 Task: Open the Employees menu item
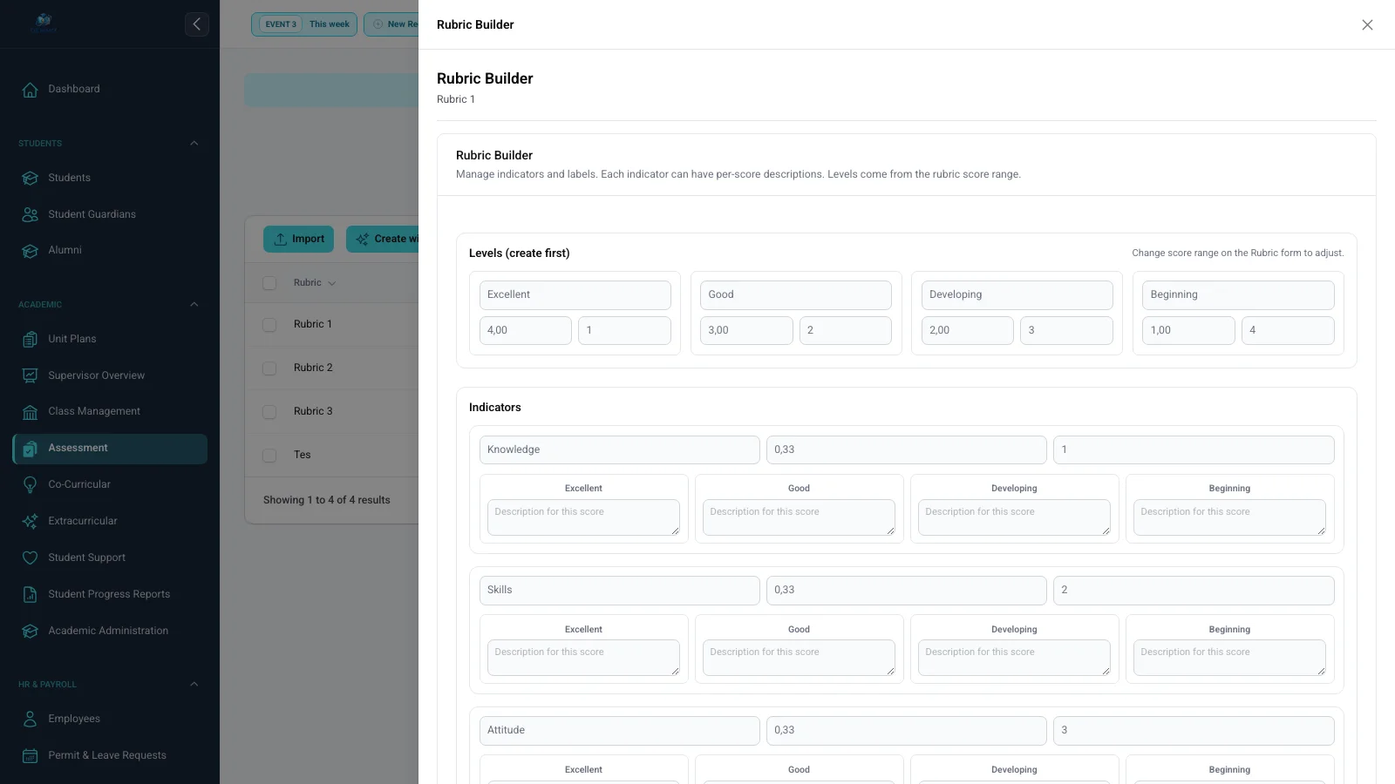[x=110, y=719]
